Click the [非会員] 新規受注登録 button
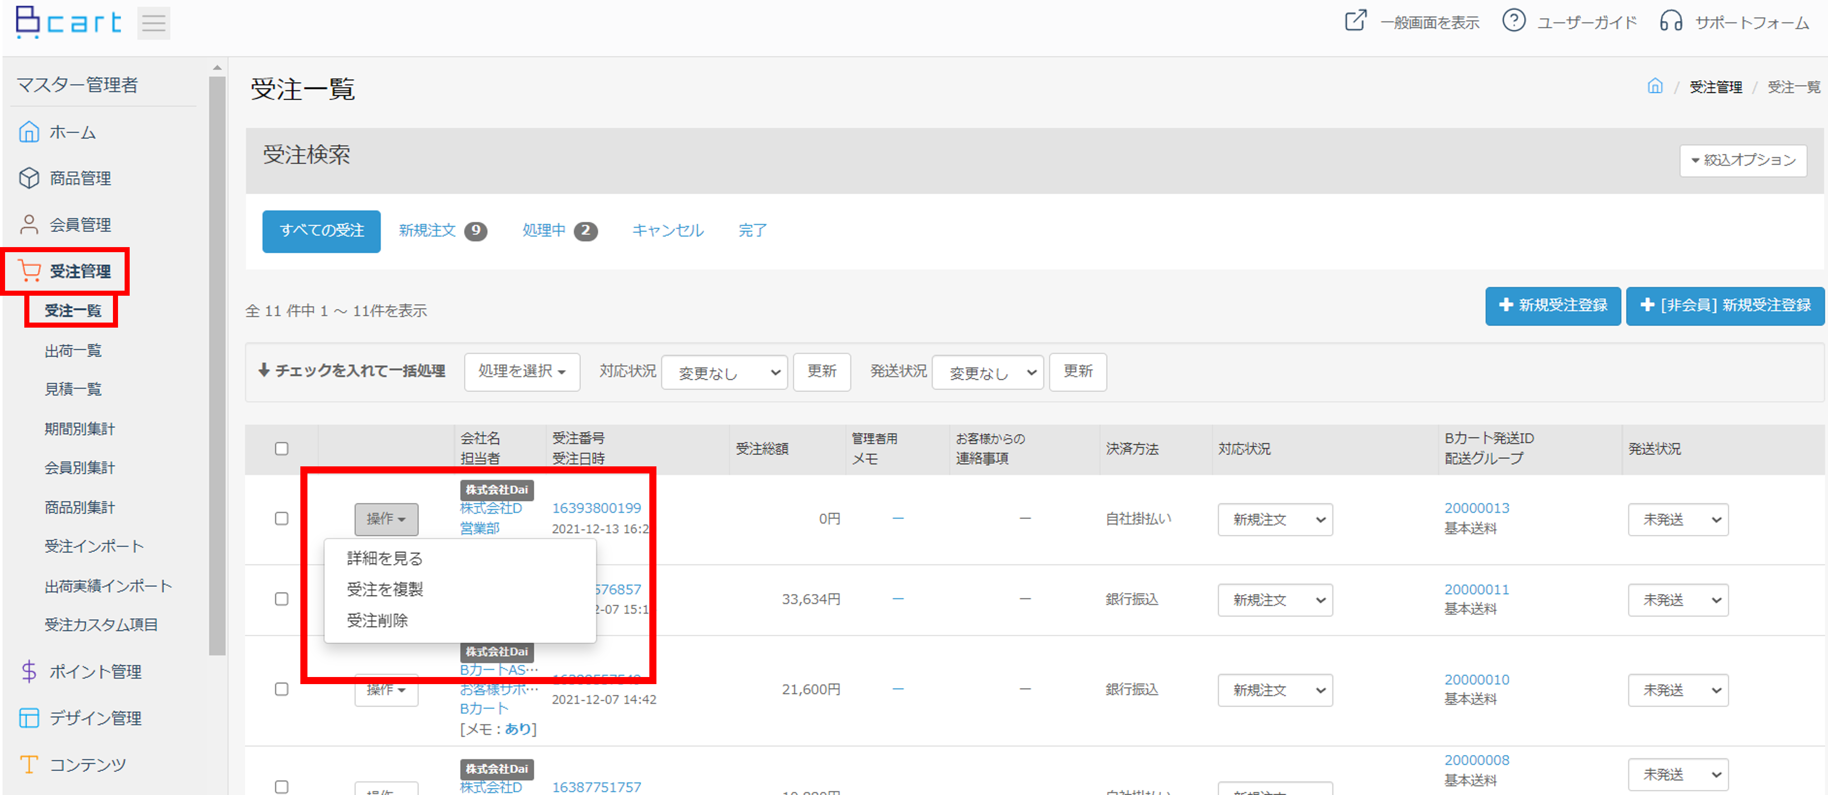 [x=1725, y=306]
